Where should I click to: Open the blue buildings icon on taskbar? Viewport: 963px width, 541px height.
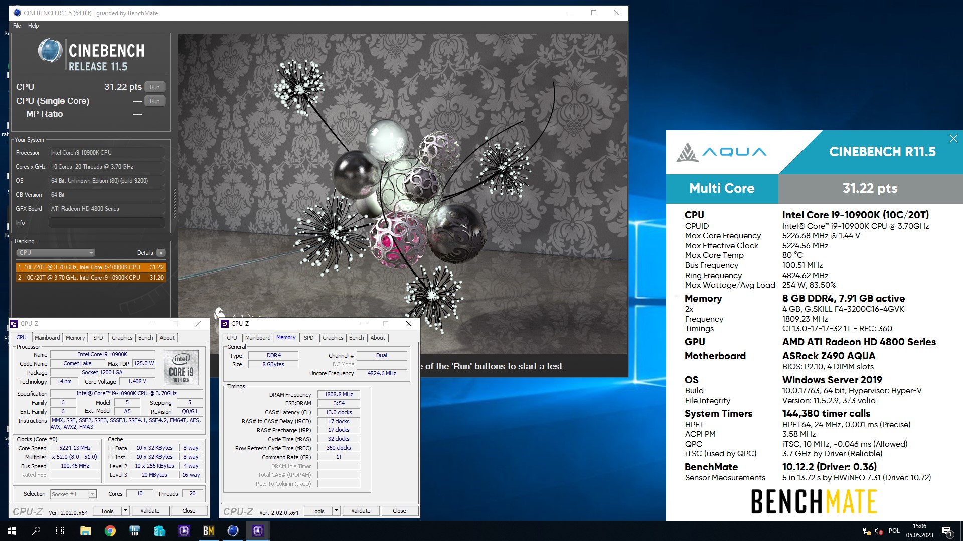159,531
